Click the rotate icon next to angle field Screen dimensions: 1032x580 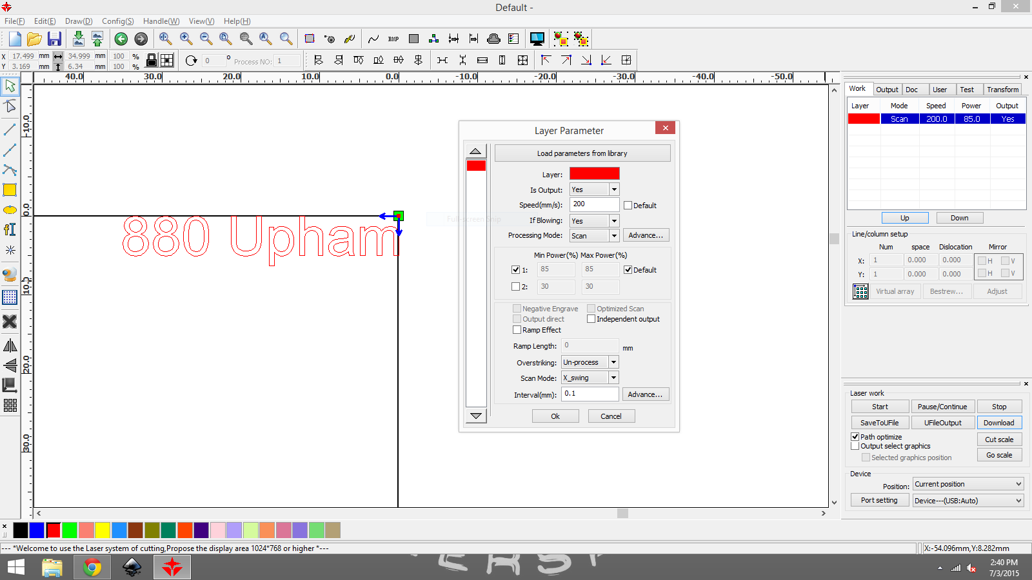click(x=191, y=61)
